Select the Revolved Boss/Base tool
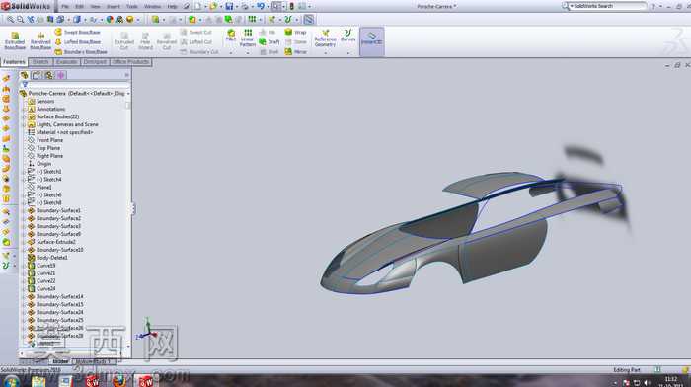 40,40
